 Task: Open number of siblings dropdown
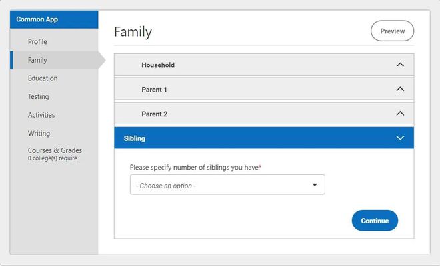227,185
